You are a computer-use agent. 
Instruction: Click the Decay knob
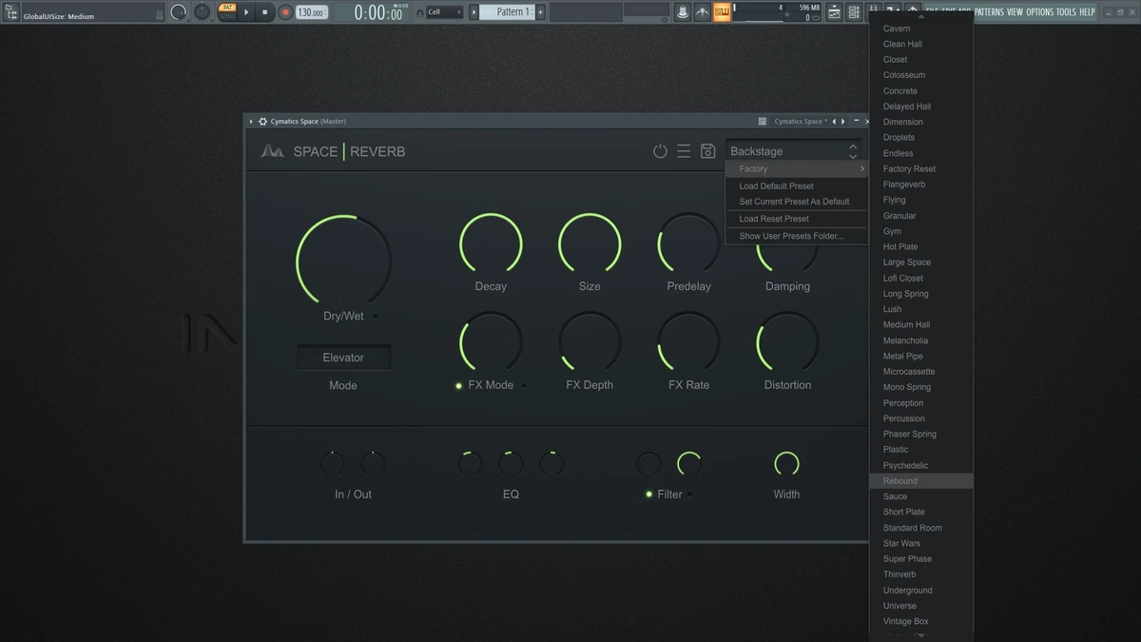491,243
